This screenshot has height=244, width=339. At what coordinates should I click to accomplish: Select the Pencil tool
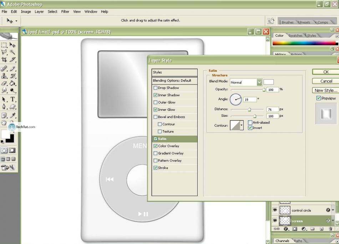coord(12,69)
